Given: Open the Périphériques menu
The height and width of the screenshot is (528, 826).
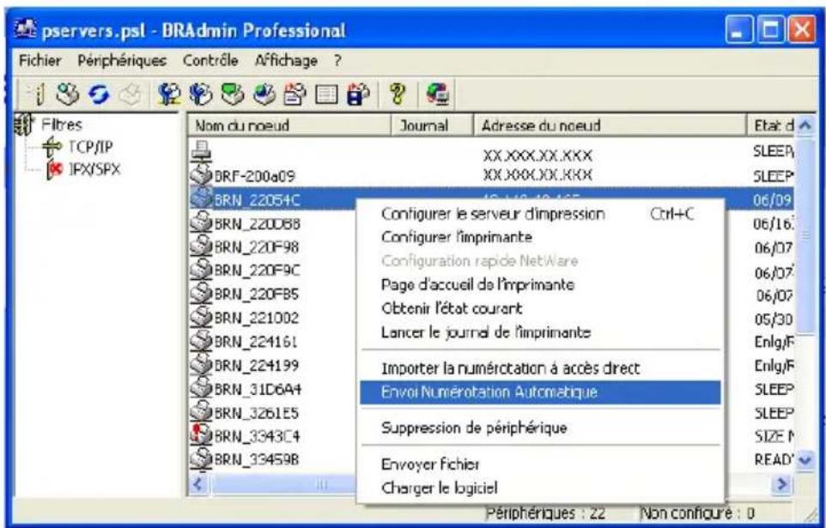Looking at the screenshot, I should (x=122, y=61).
